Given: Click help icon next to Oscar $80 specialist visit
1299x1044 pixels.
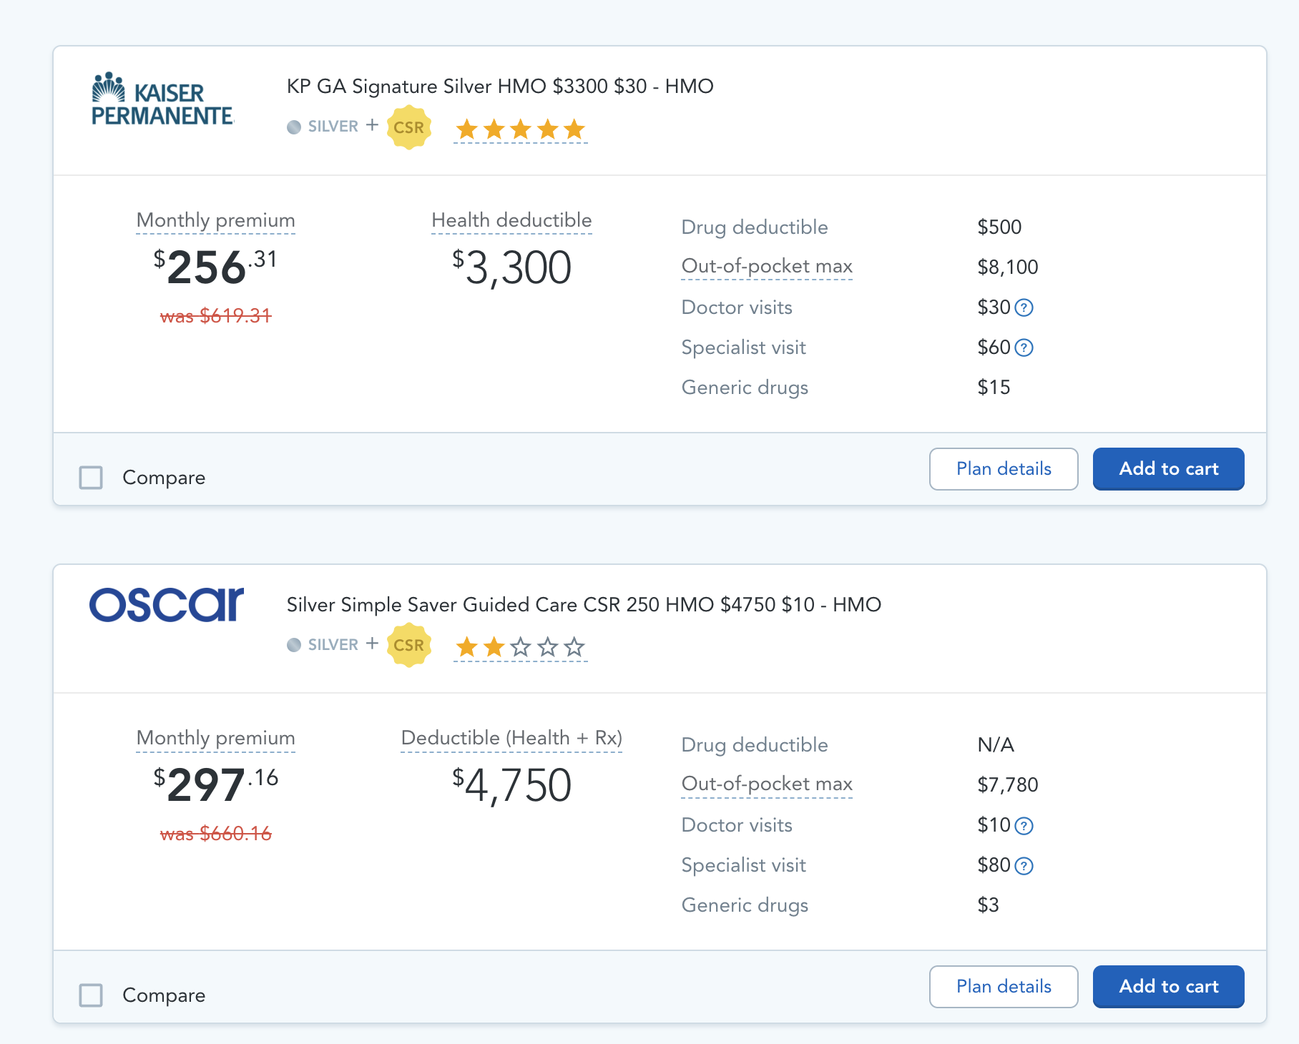Looking at the screenshot, I should click(x=1024, y=867).
